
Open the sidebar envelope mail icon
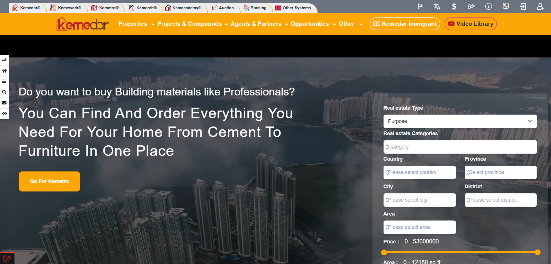pyautogui.click(x=4, y=103)
